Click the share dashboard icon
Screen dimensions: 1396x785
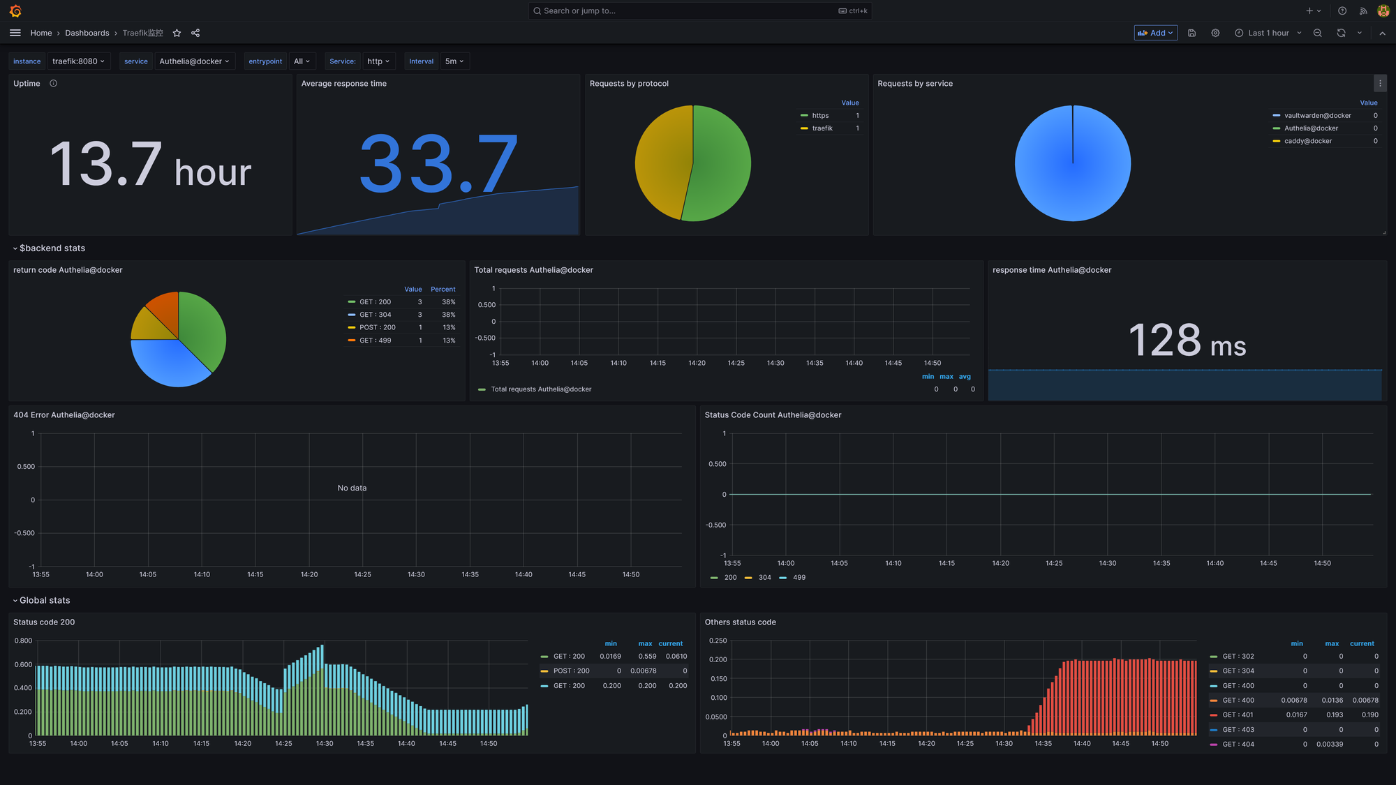click(x=195, y=33)
